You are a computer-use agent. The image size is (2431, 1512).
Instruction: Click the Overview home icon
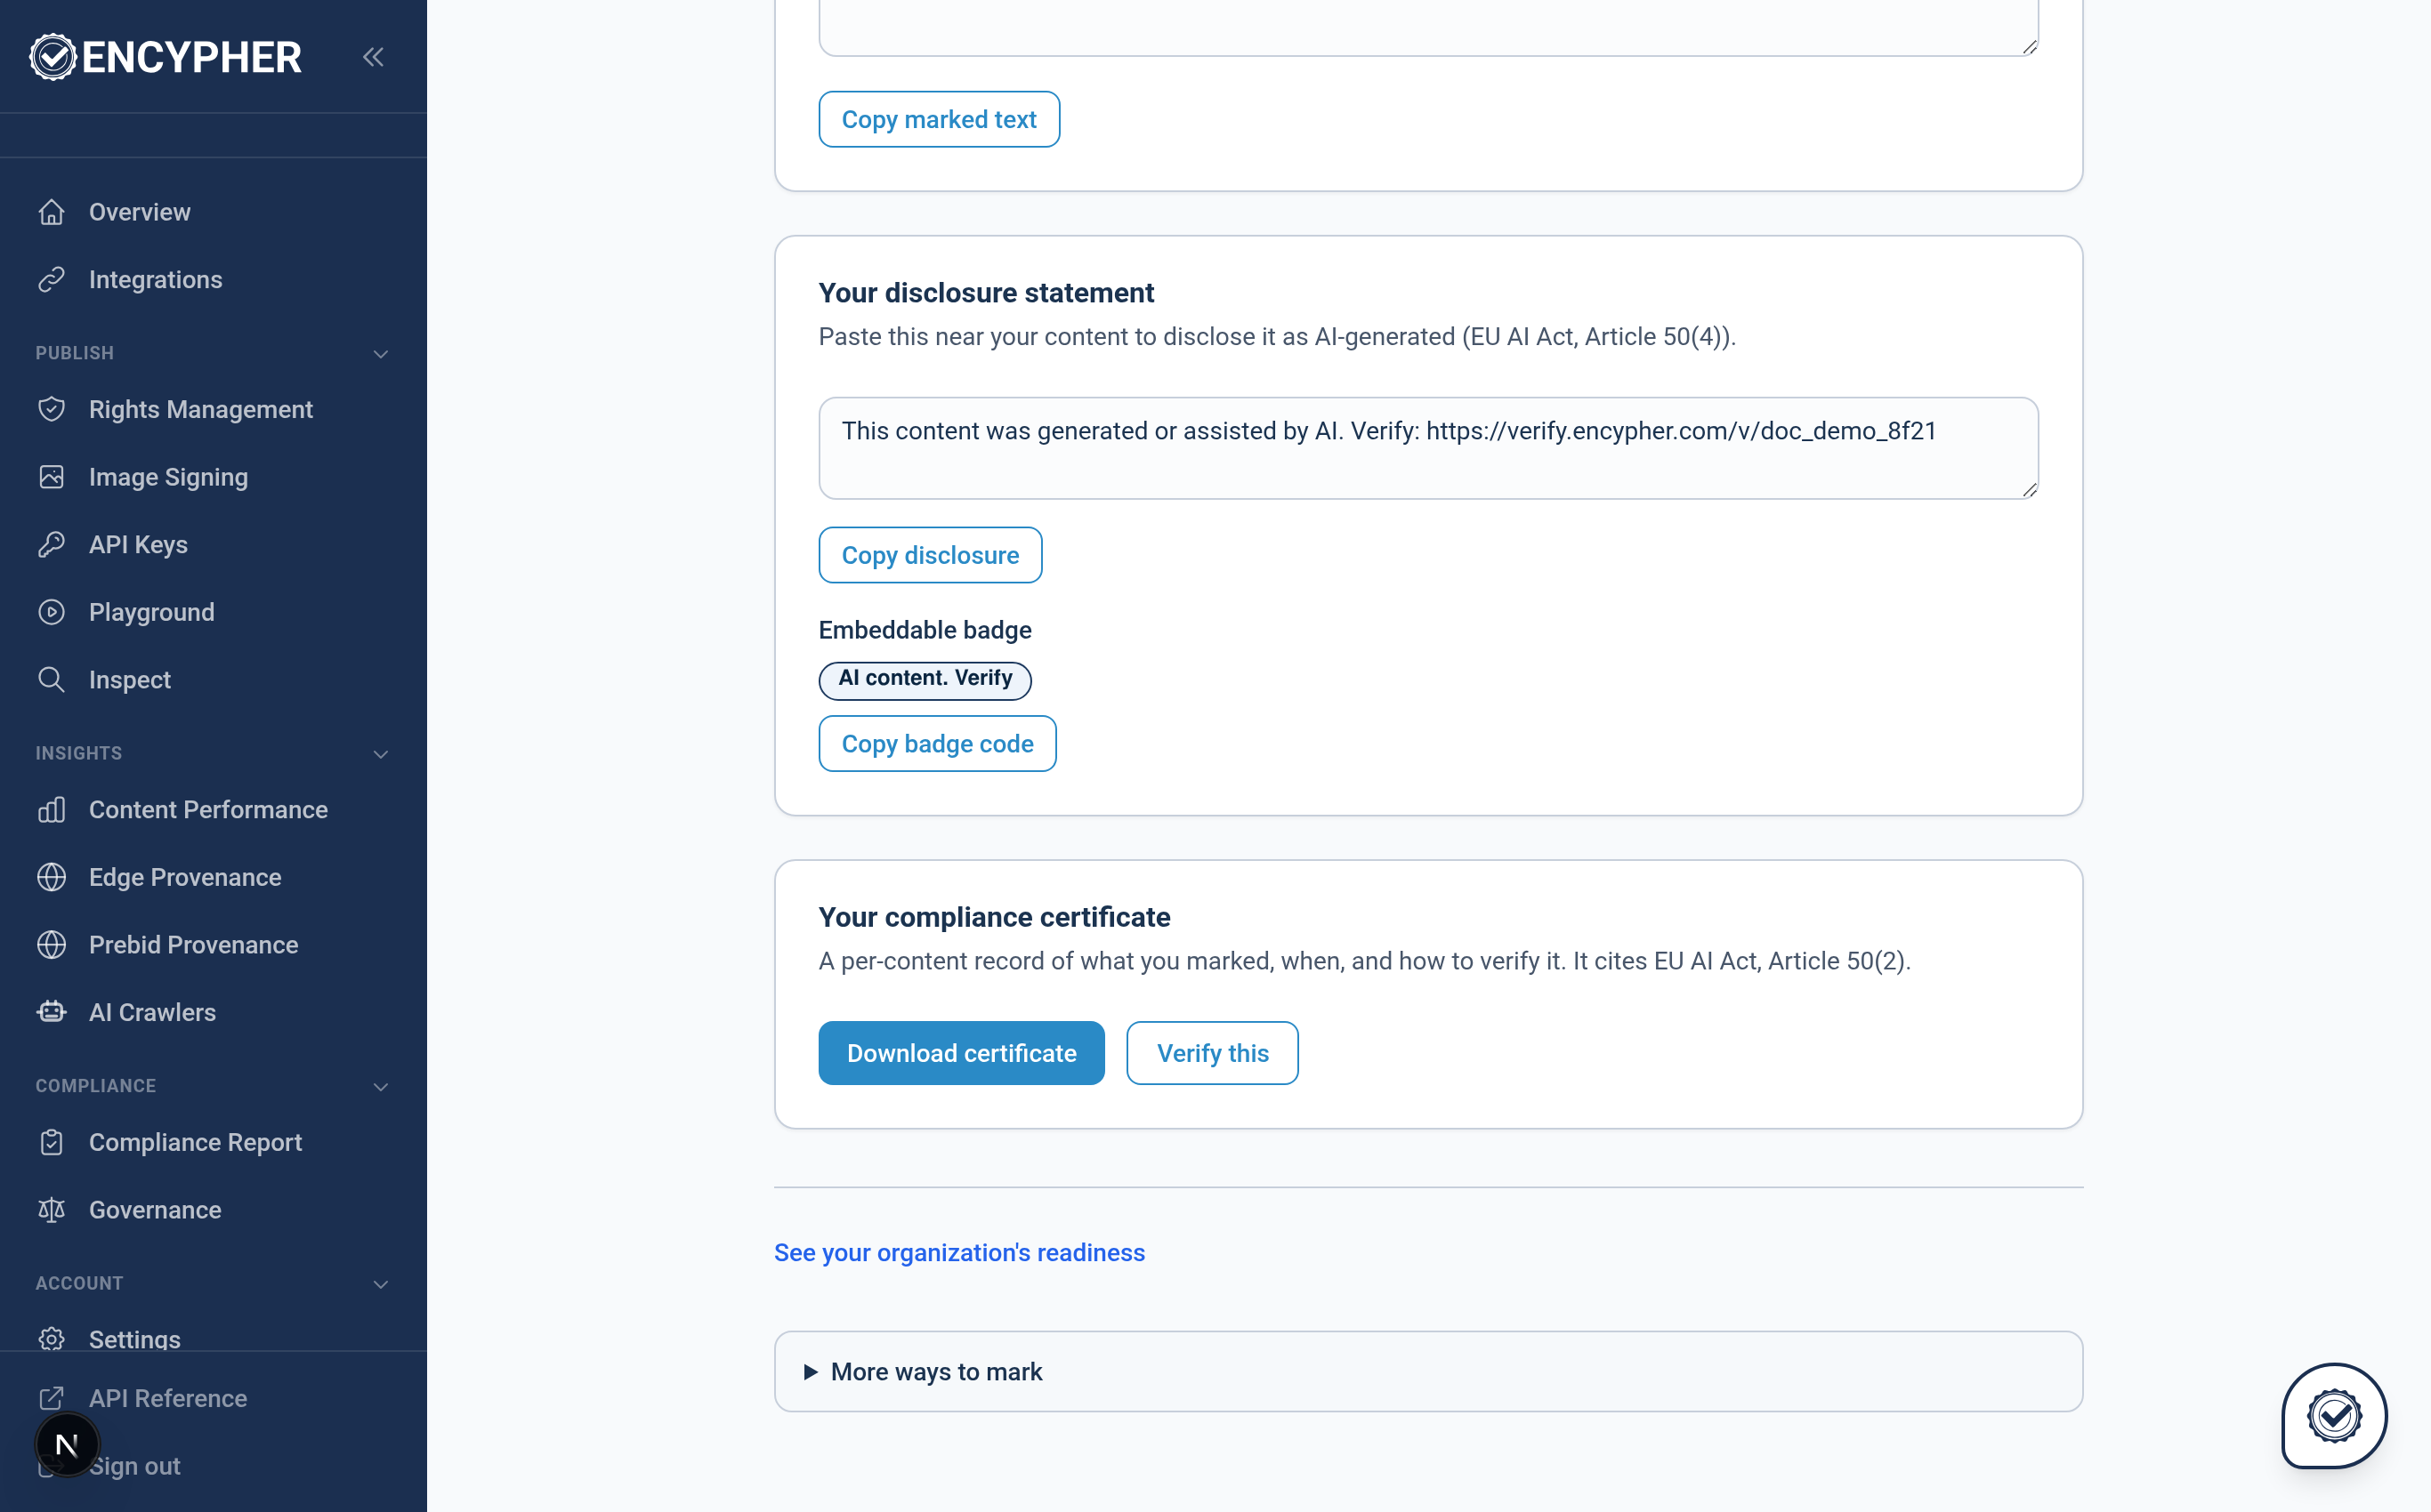(x=52, y=212)
